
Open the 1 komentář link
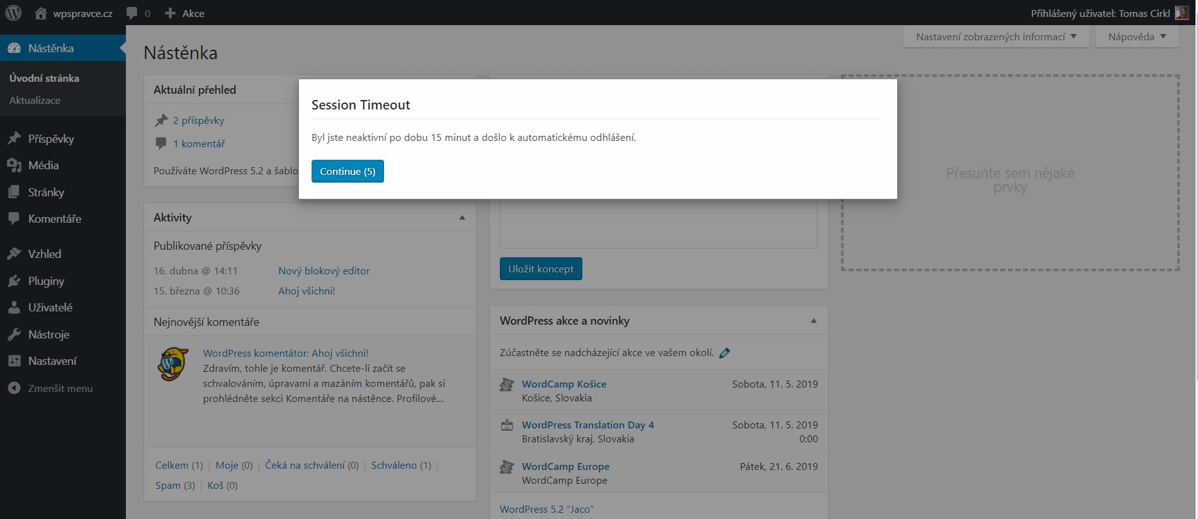199,143
